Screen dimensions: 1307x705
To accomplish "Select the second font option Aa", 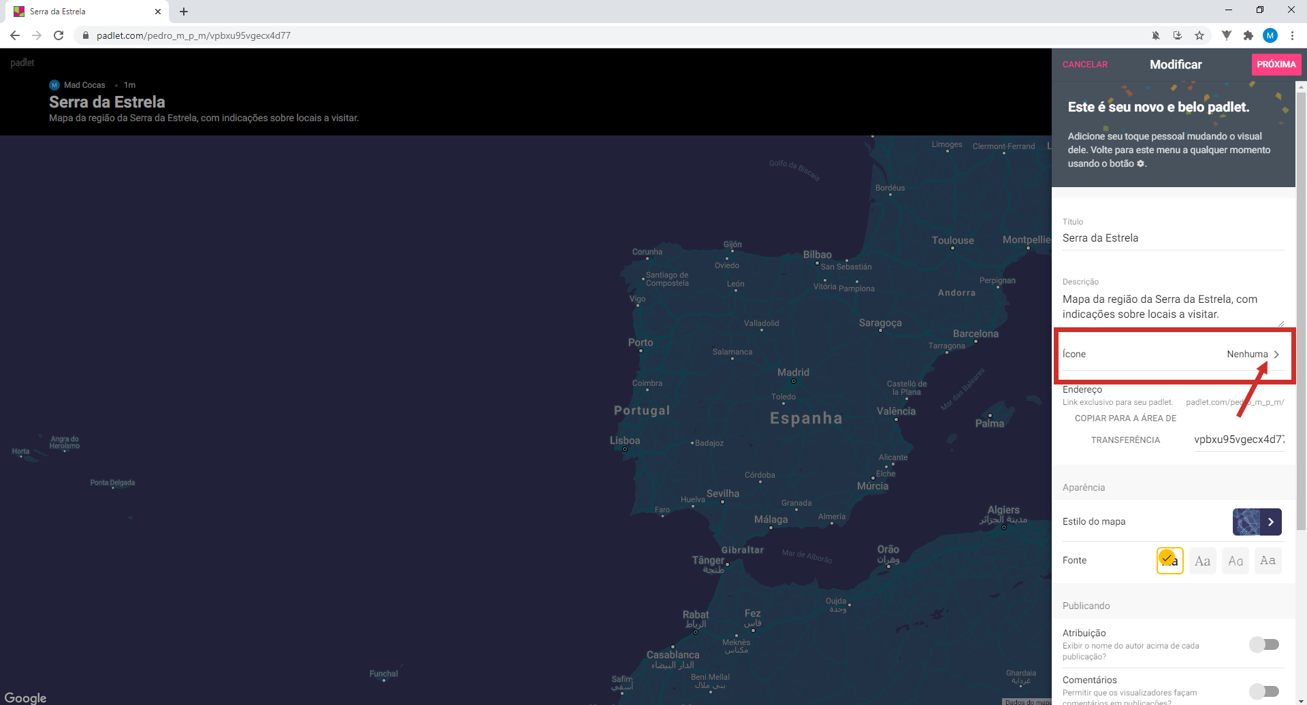I will pos(1202,561).
